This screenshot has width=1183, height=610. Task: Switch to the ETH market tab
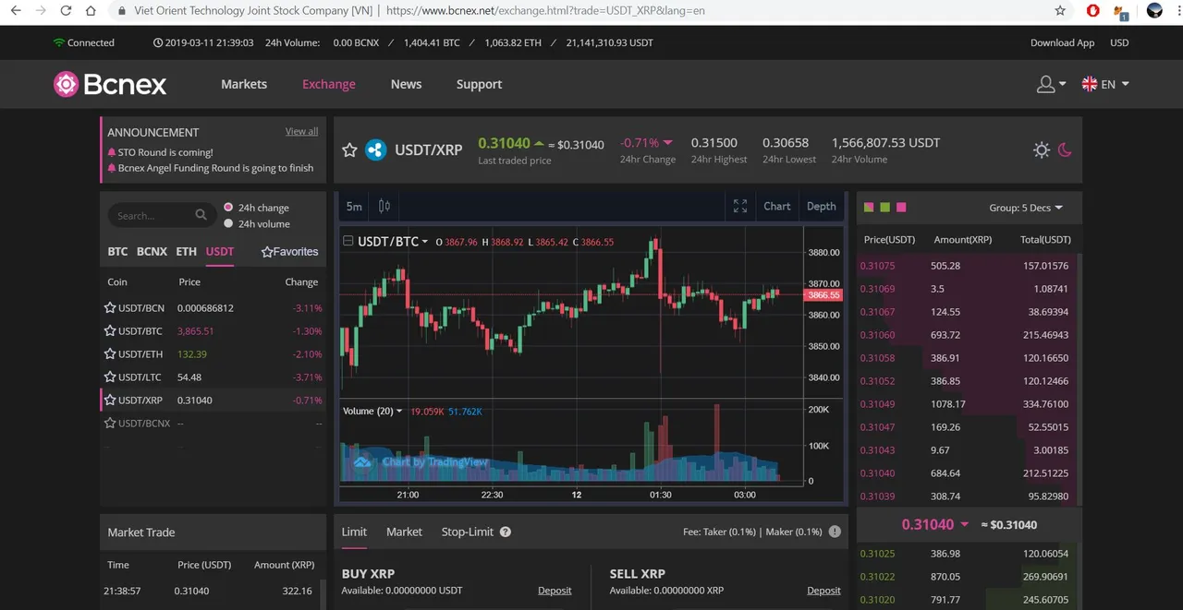point(186,252)
